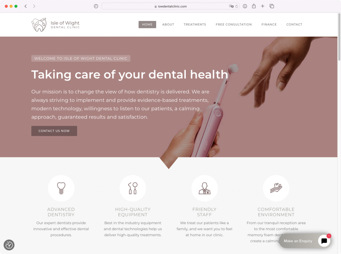Reload the page with the refresh icon
The height and width of the screenshot is (254, 341).
(x=237, y=6)
